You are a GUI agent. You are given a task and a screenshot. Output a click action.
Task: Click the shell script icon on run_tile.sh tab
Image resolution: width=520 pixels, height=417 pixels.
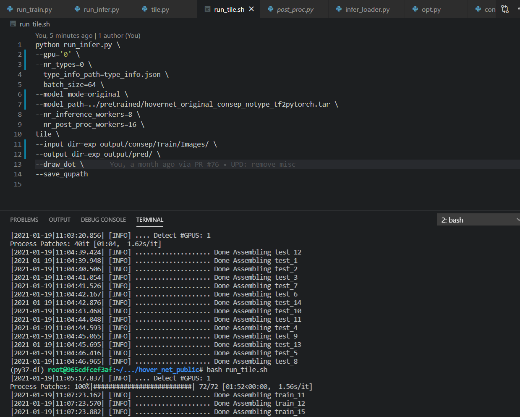(207, 9)
